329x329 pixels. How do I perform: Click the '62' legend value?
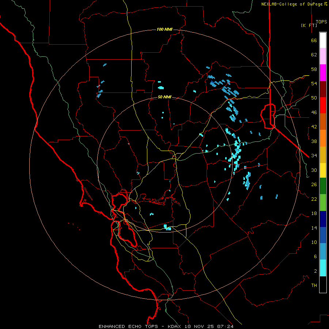pyautogui.click(x=314, y=55)
